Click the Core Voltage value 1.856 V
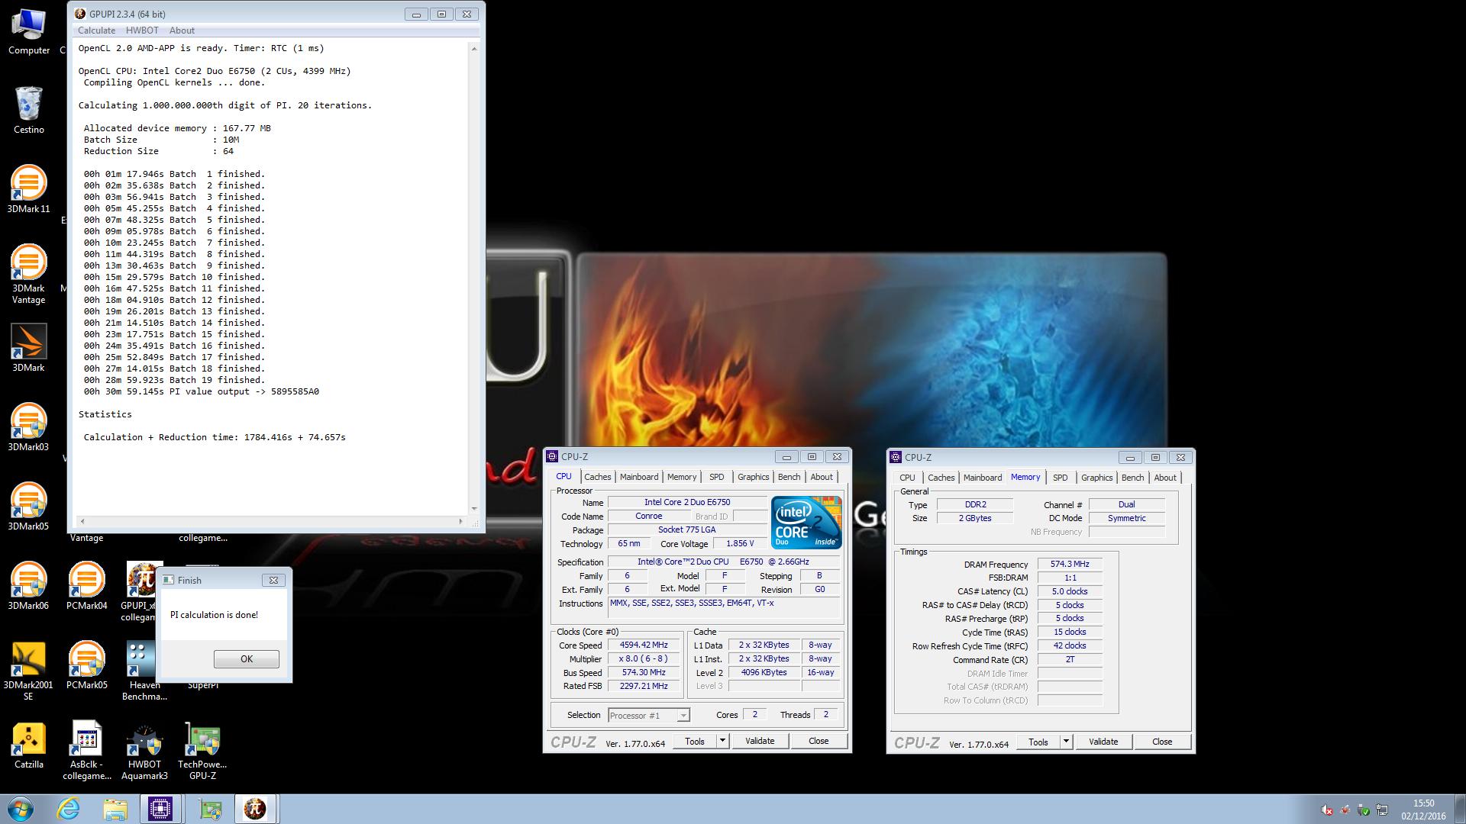 tap(740, 544)
